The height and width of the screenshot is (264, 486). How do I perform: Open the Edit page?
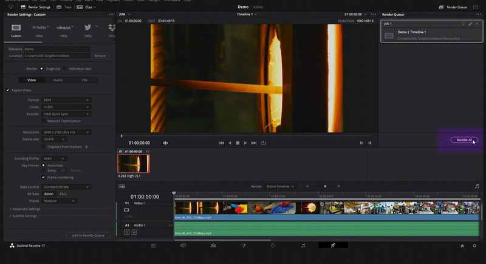213,245
